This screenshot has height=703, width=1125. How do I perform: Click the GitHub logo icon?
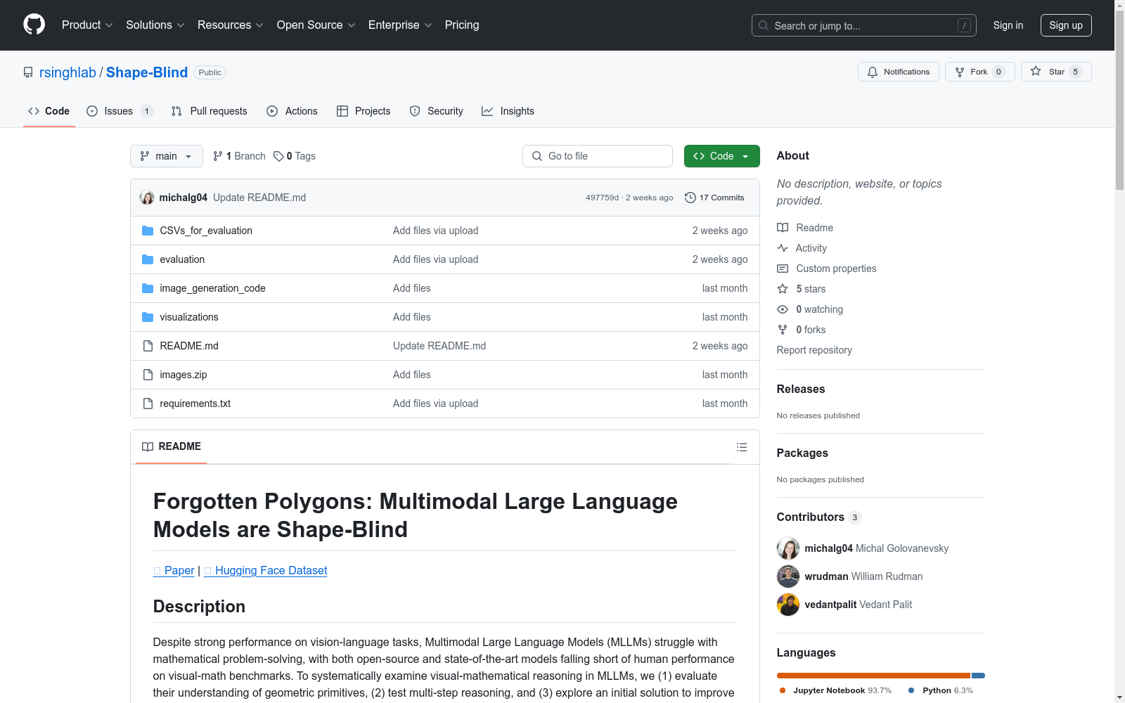pos(34,25)
